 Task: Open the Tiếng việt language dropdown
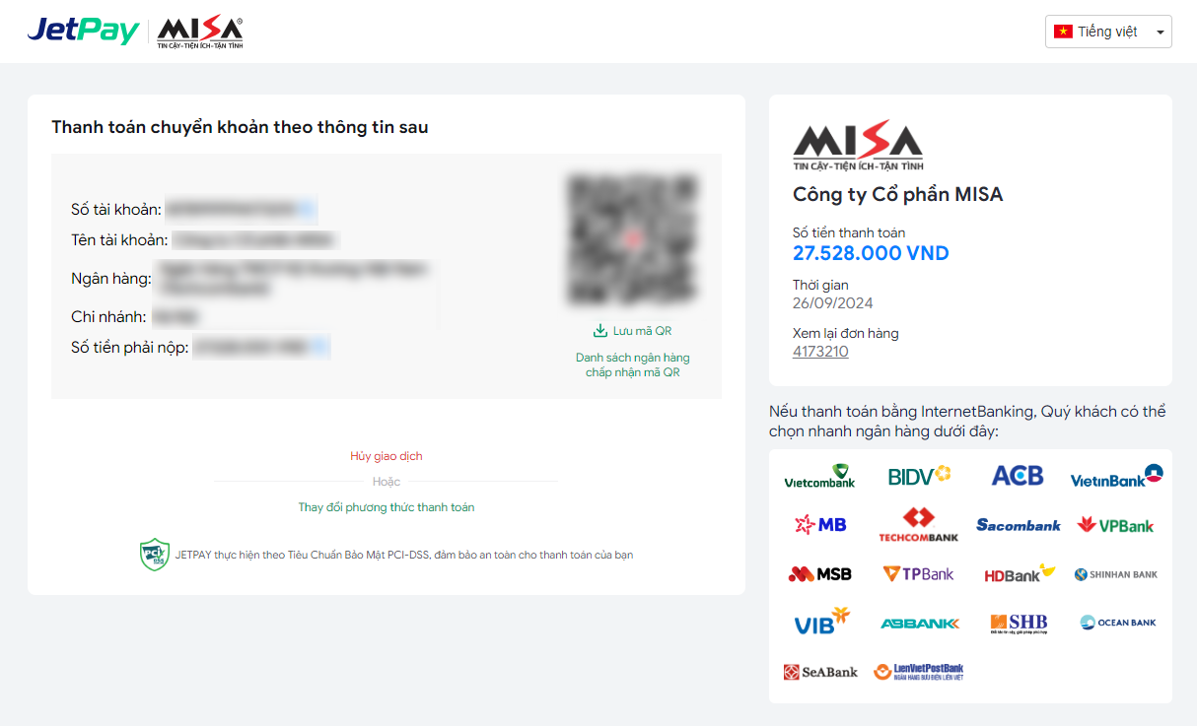coord(1108,32)
